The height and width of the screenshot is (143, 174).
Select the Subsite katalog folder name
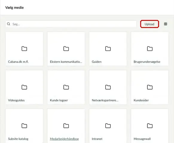click(x=18, y=139)
